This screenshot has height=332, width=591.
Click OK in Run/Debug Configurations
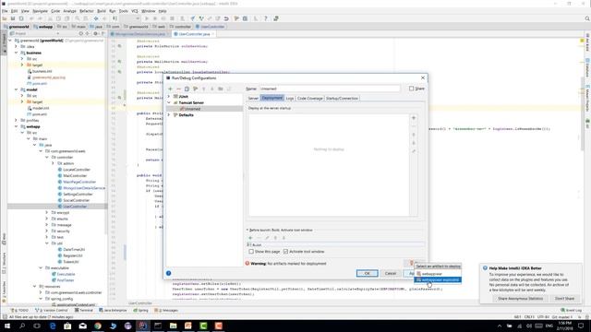[x=368, y=273]
